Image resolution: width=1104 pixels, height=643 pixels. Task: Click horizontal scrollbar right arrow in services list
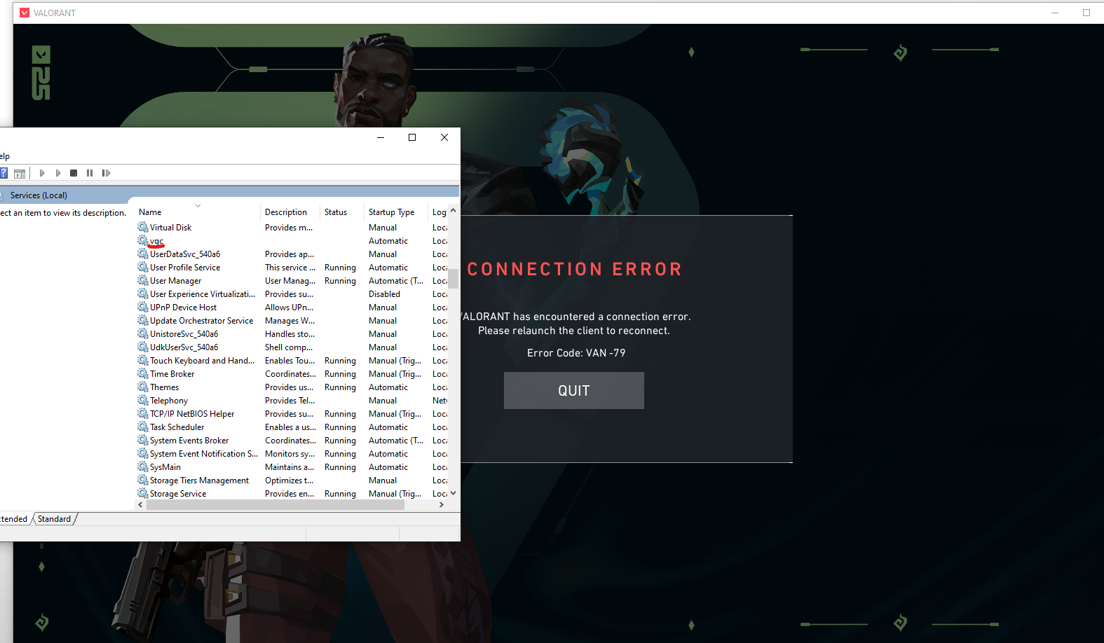click(x=442, y=504)
